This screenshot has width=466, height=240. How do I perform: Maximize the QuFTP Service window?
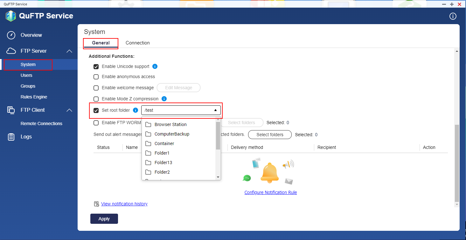(452, 4)
